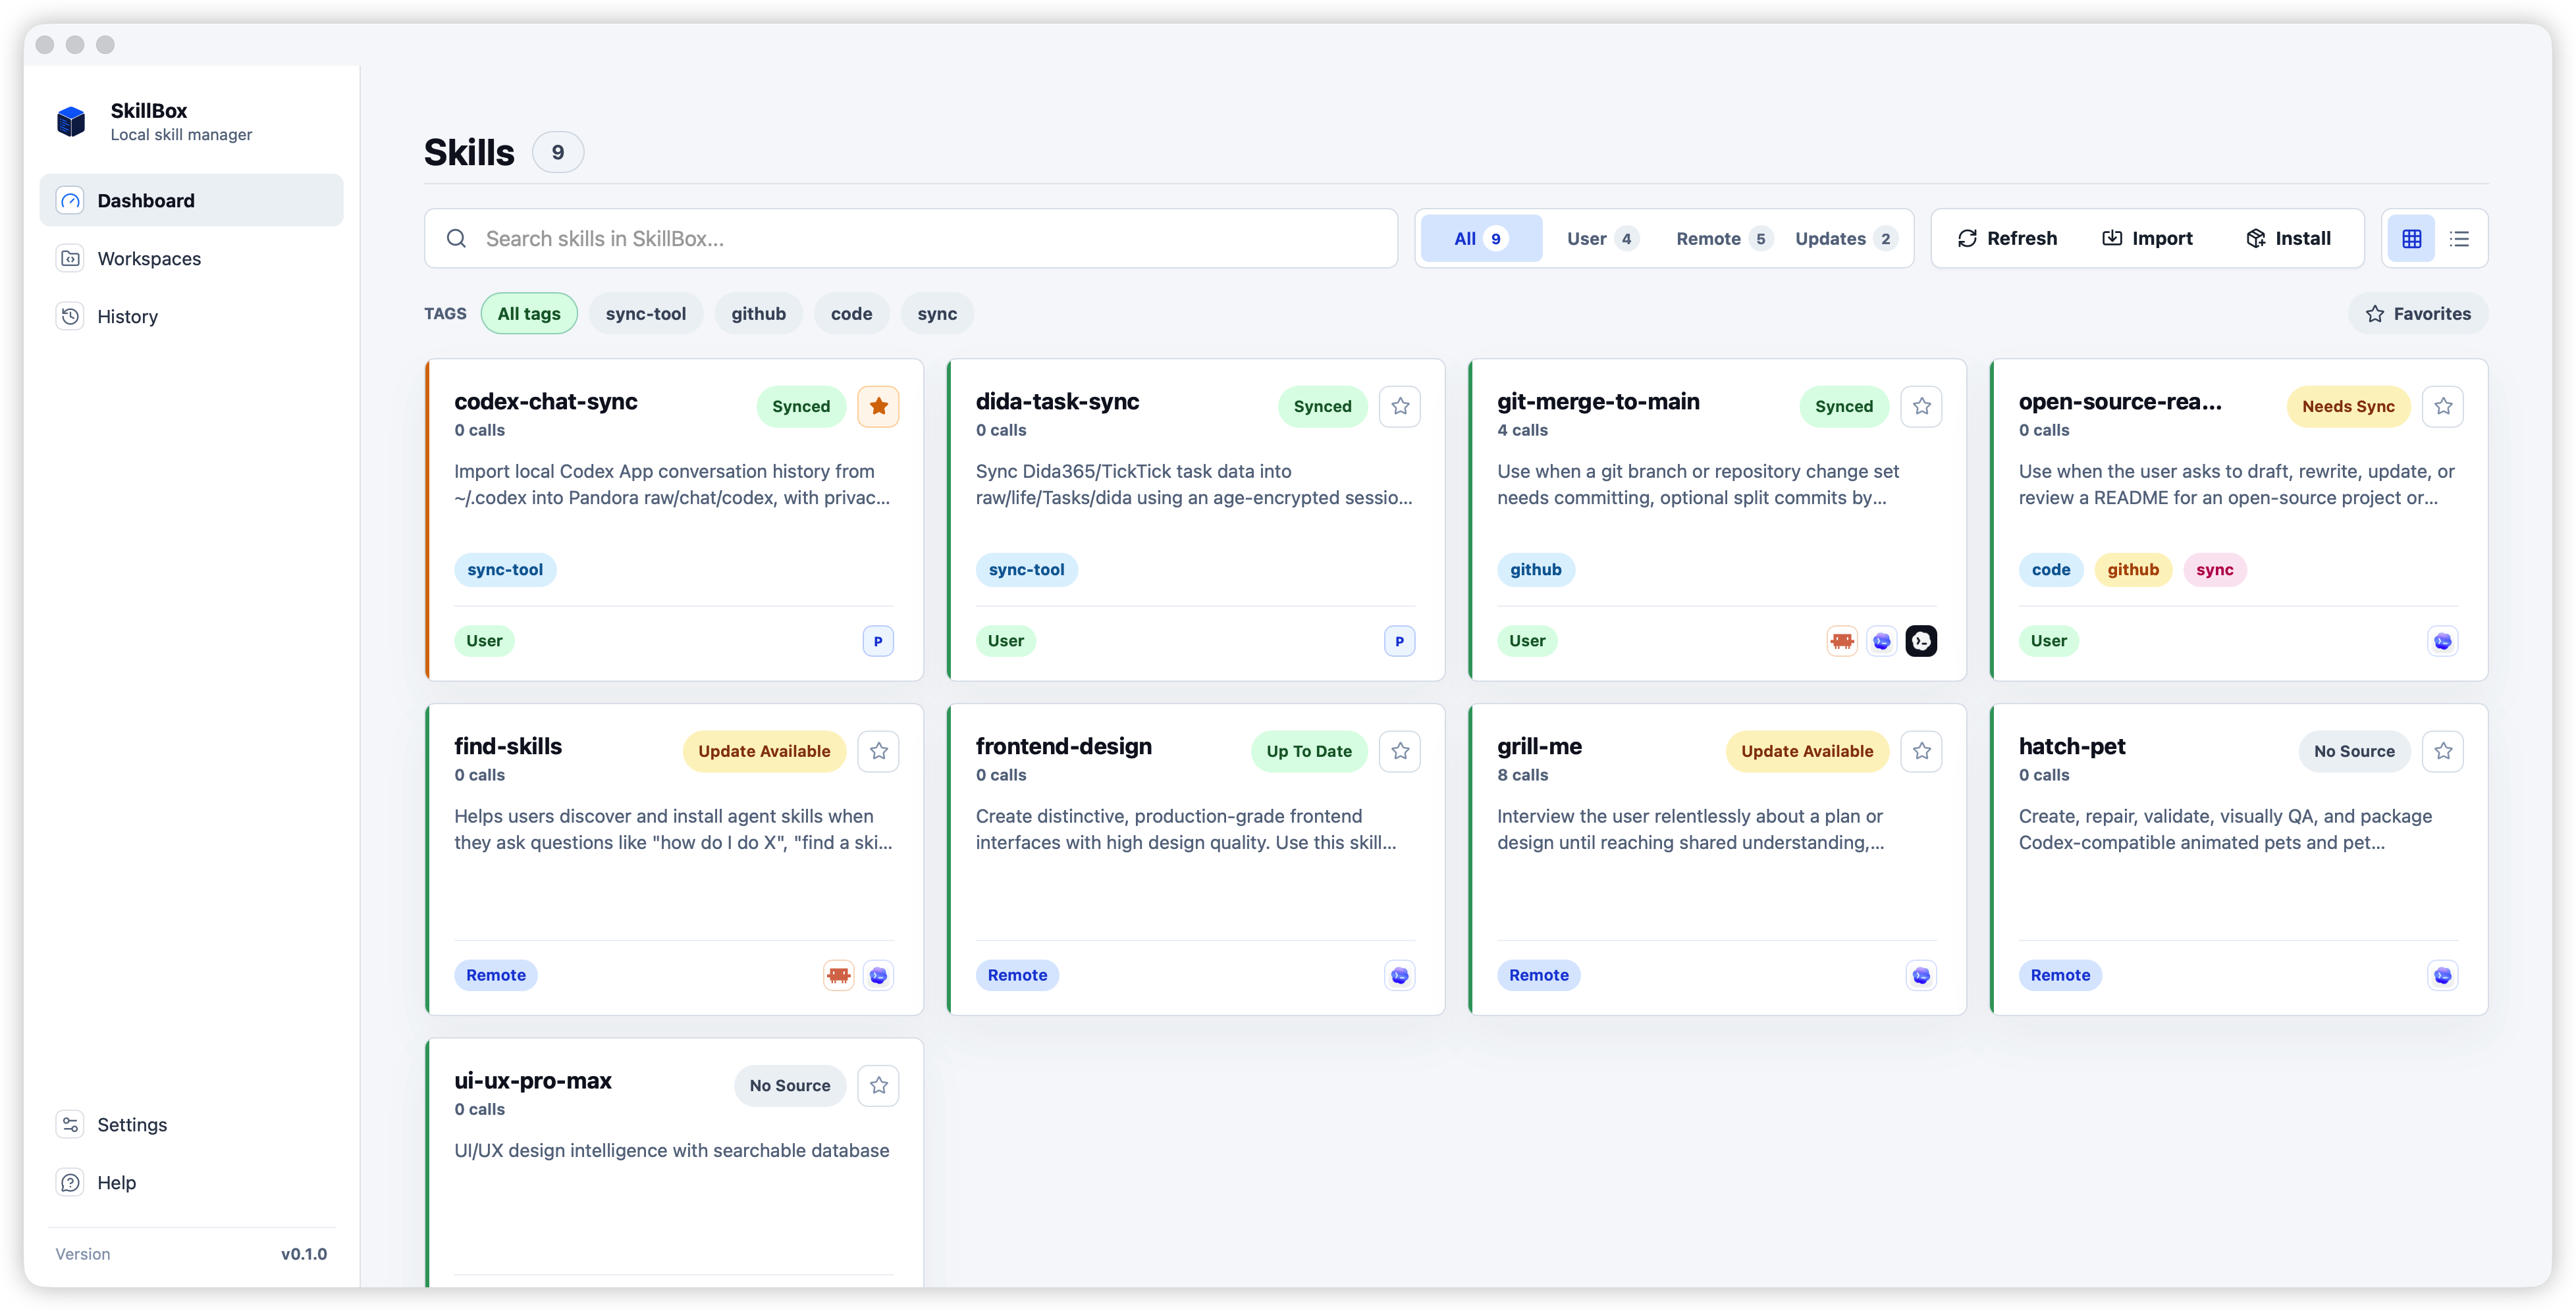Click the orange agent icon on git-merge-to-main
This screenshot has width=2576, height=1311.
click(1842, 642)
